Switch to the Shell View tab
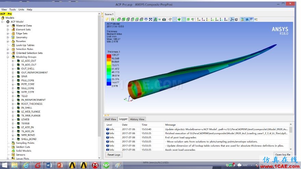The image size is (301, 169). coord(110,119)
